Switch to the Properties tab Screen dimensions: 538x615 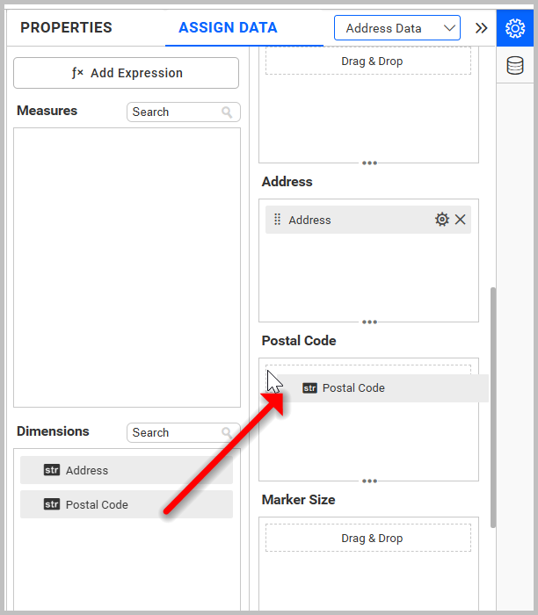click(66, 28)
